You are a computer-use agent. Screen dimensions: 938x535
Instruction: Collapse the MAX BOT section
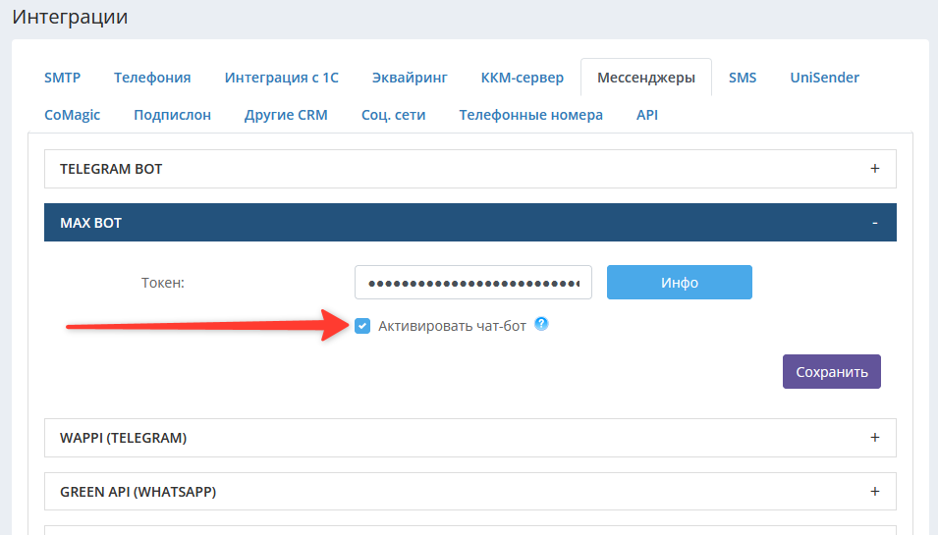tap(469, 223)
